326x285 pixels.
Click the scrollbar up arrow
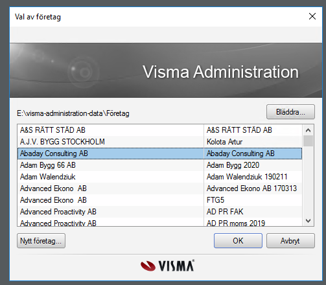(308, 130)
